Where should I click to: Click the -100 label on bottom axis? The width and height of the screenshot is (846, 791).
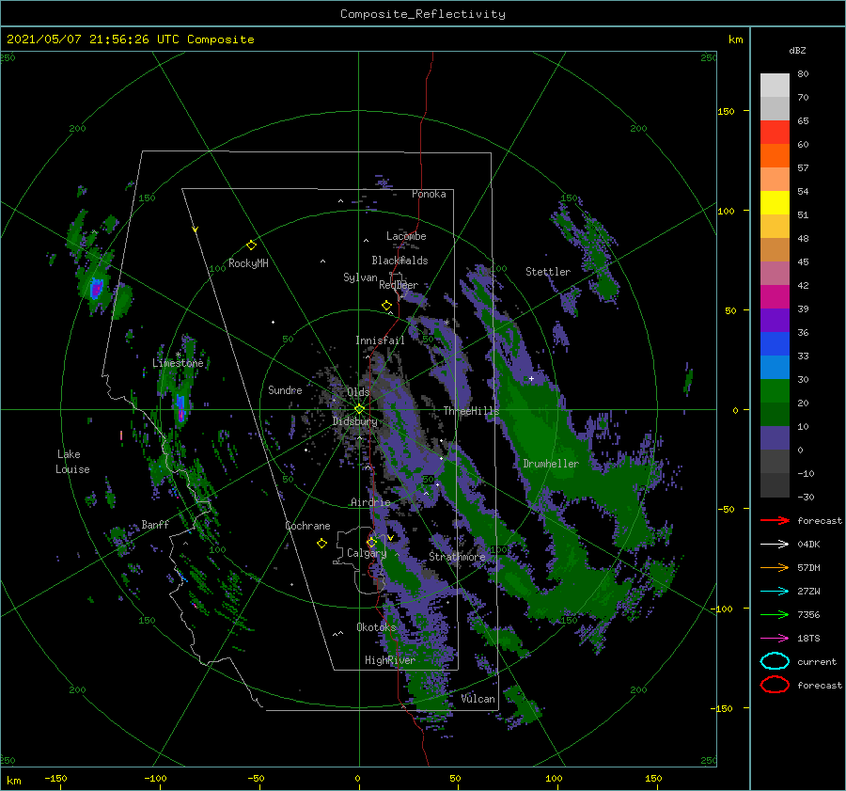point(155,779)
